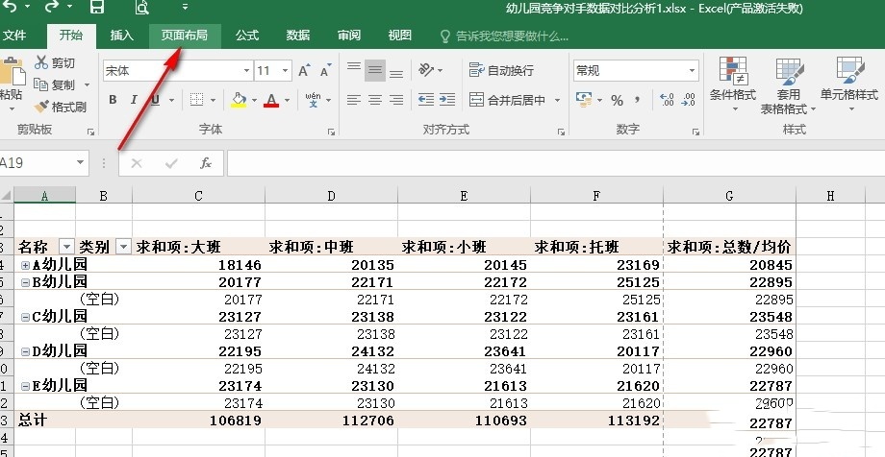Image resolution: width=885 pixels, height=457 pixels.
Task: Select middle vertical align icon
Action: coord(375,70)
